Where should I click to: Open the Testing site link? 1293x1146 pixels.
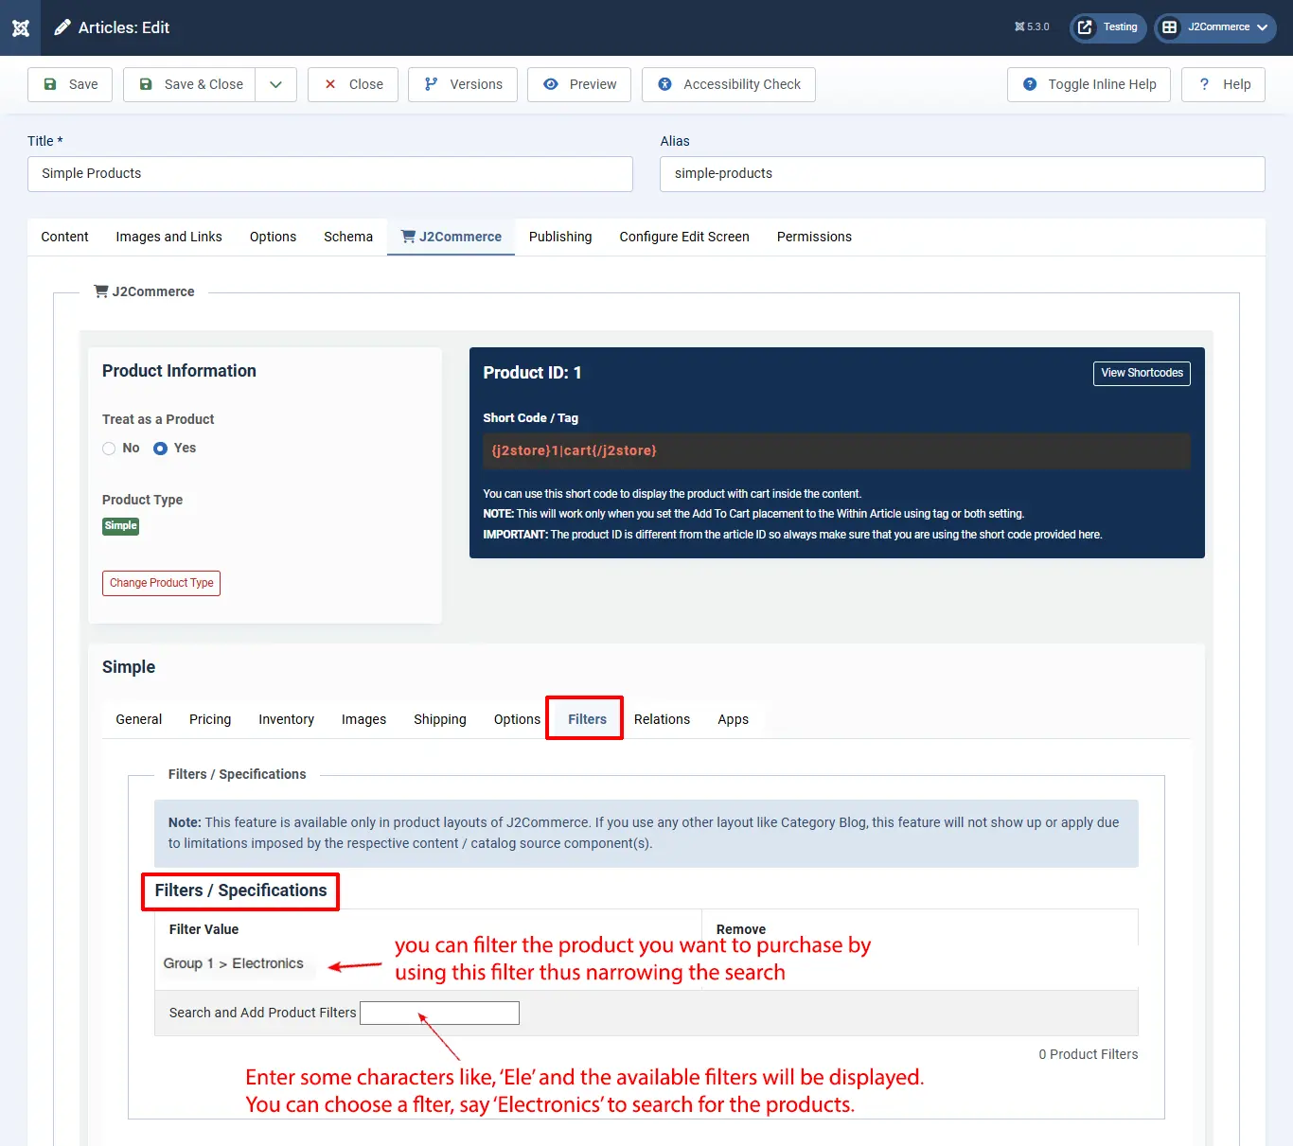[x=1108, y=27]
